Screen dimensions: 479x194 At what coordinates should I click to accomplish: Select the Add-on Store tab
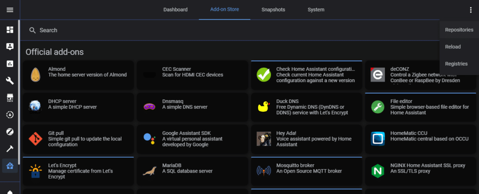coord(225,10)
